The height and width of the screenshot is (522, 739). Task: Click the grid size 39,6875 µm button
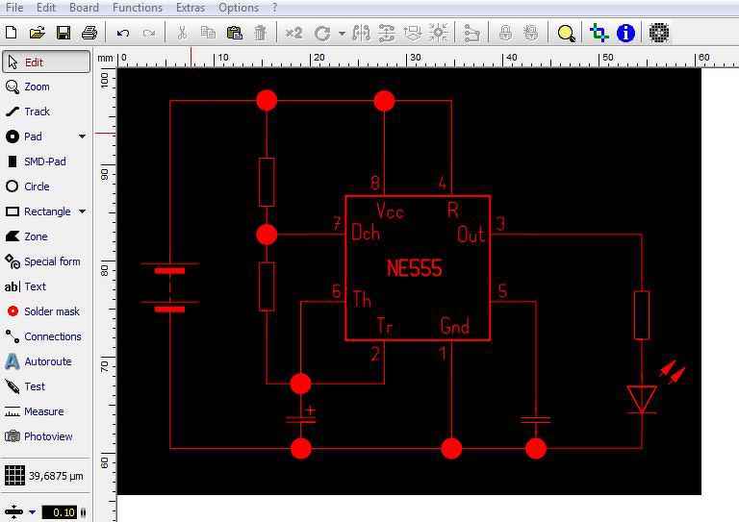coord(45,476)
